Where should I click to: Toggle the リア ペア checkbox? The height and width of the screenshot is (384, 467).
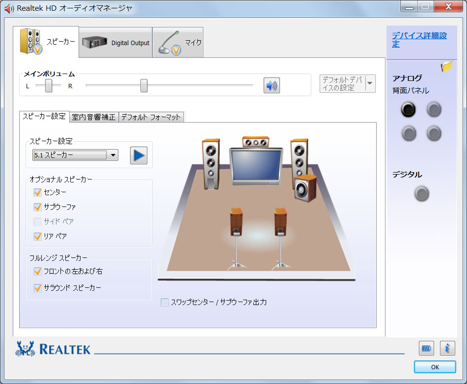[37, 236]
